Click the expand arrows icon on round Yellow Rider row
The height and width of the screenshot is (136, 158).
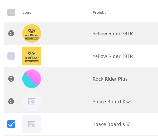coord(11,33)
